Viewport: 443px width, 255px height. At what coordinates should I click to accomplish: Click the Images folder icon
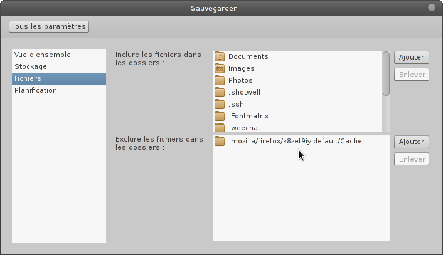click(x=220, y=69)
